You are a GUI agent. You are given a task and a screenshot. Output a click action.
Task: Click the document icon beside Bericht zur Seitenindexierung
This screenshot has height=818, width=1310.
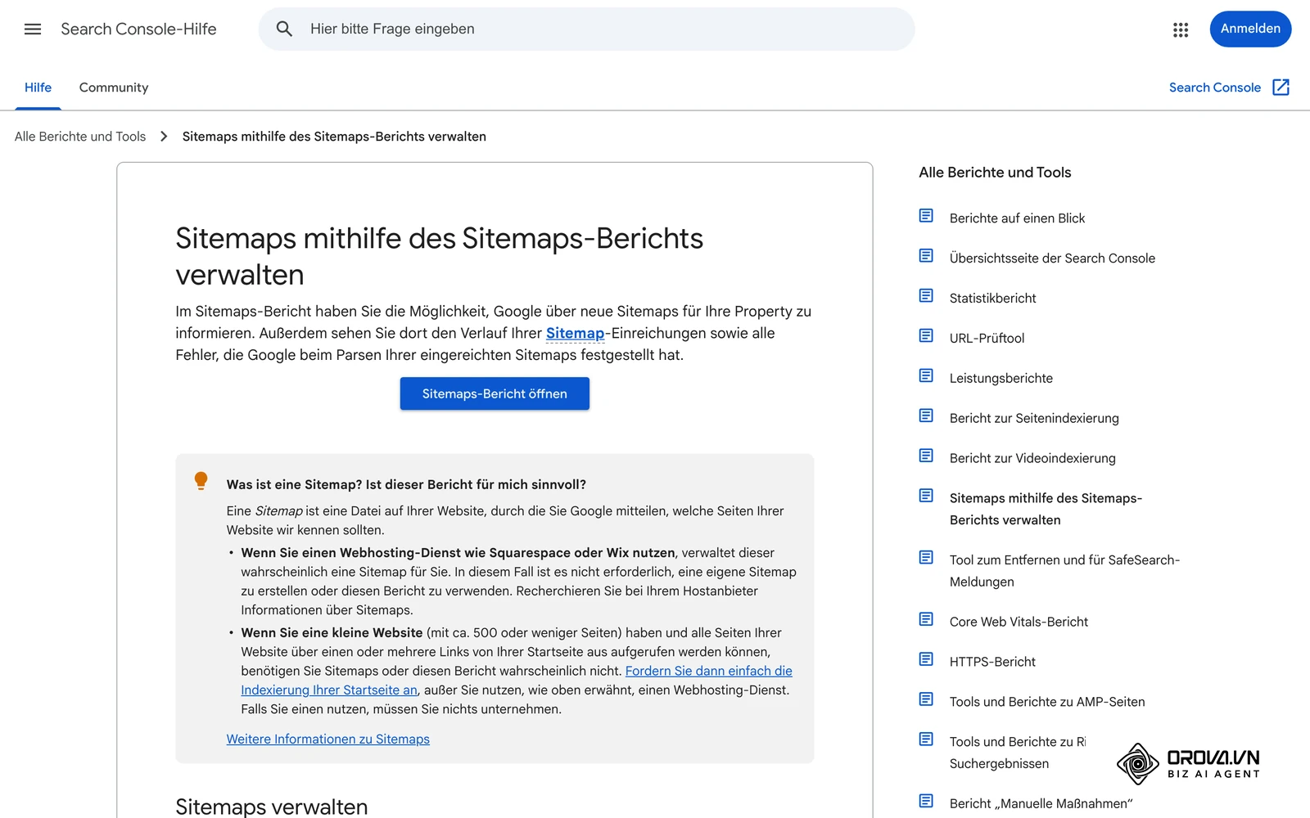click(x=926, y=416)
